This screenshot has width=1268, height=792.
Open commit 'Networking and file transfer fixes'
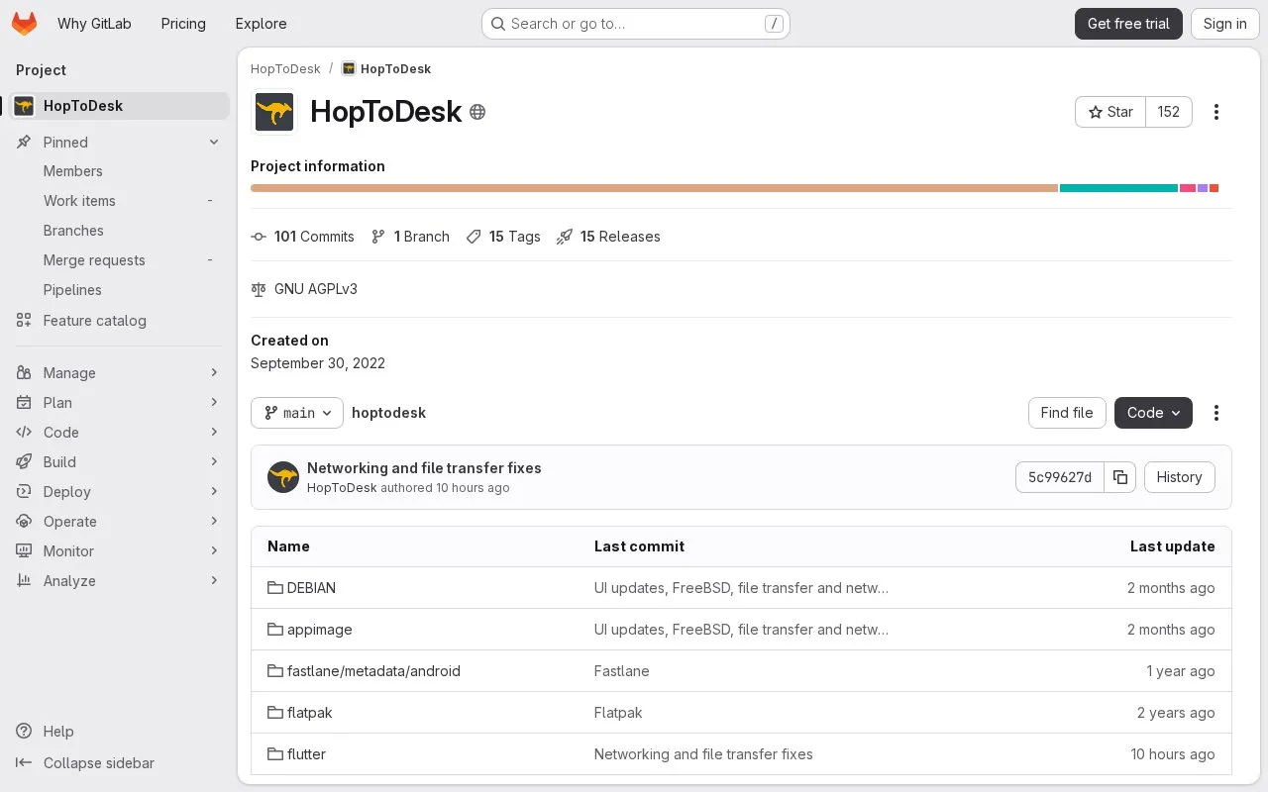424,468
